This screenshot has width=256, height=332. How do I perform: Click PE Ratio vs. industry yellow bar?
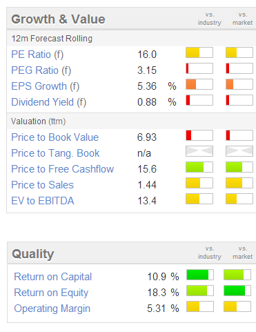[x=199, y=52]
